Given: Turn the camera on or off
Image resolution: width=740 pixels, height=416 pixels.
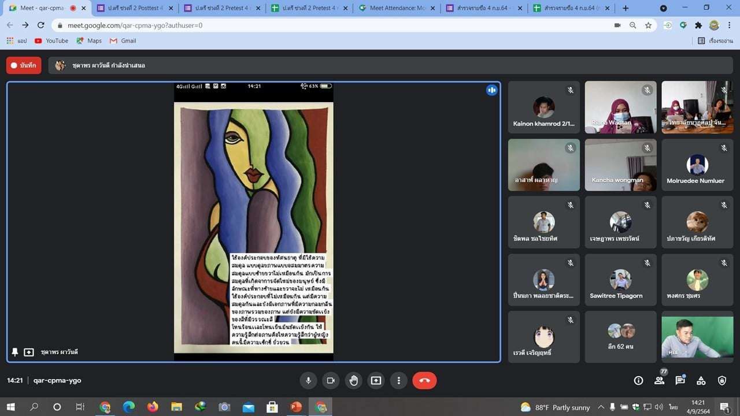Looking at the screenshot, I should pyautogui.click(x=331, y=380).
